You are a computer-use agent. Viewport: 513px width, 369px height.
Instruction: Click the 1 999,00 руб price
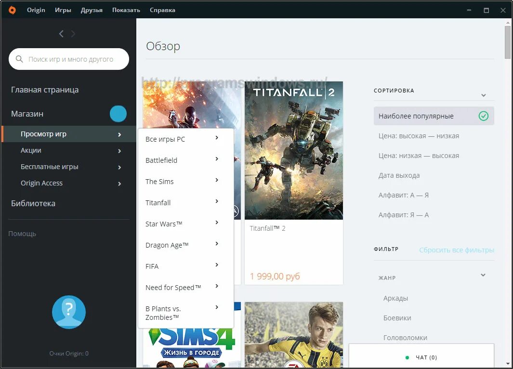tap(275, 277)
